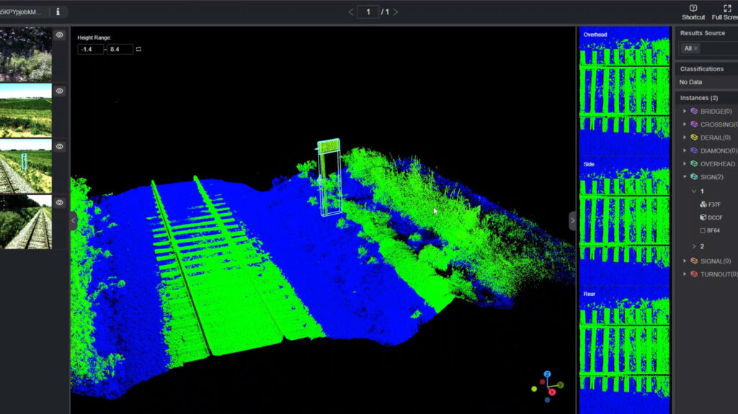
Task: Select the DCCF cube item icon
Action: pos(703,217)
